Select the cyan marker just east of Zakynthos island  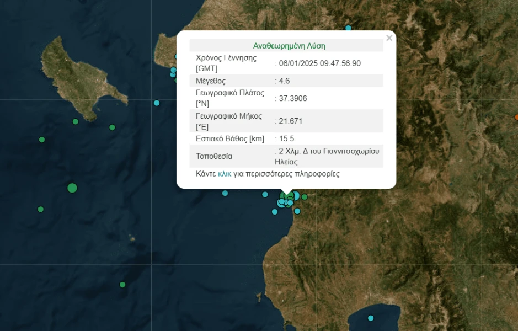point(157,103)
